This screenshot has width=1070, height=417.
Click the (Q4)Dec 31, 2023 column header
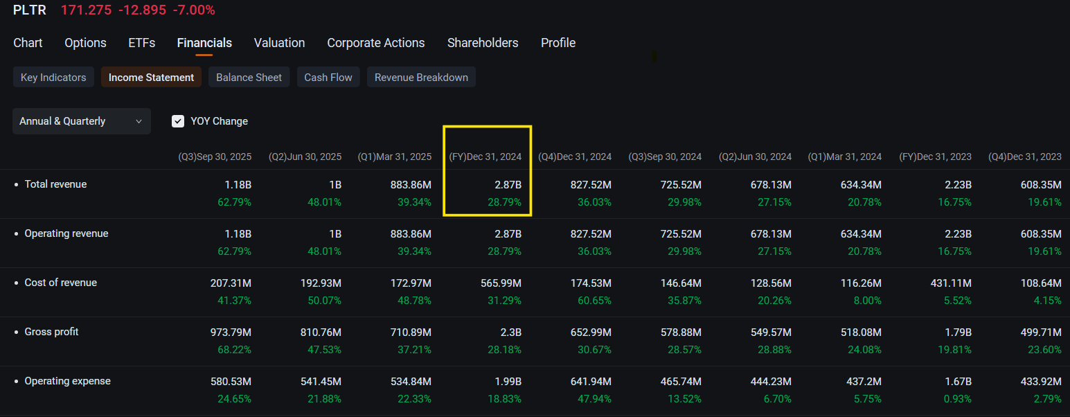[x=1025, y=157]
